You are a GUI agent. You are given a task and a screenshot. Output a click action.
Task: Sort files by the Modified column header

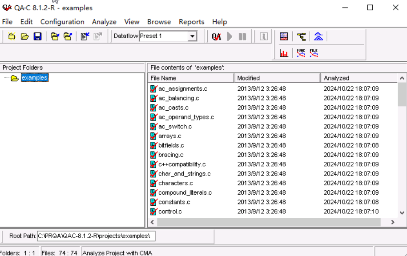tap(277, 78)
